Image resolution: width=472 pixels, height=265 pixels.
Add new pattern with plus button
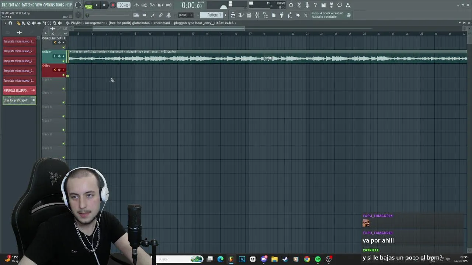(225, 15)
